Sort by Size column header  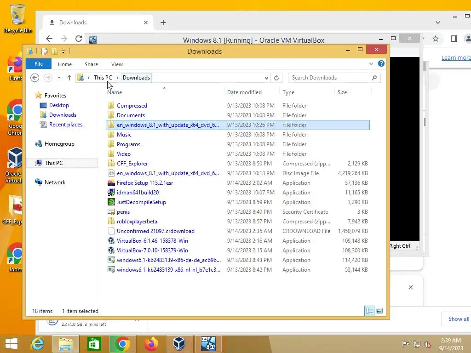pos(342,92)
